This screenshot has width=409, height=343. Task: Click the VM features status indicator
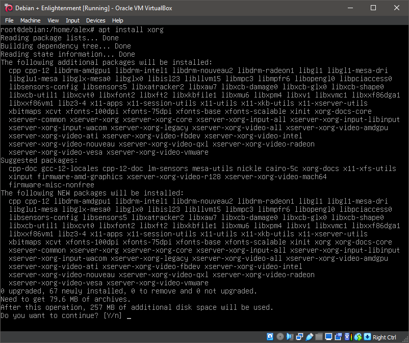coord(347,337)
